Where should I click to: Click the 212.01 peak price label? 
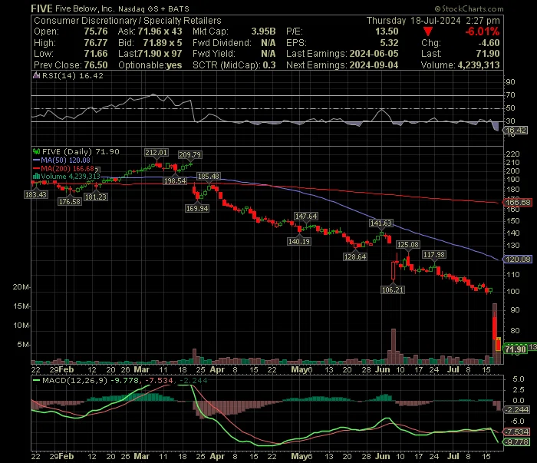click(156, 153)
